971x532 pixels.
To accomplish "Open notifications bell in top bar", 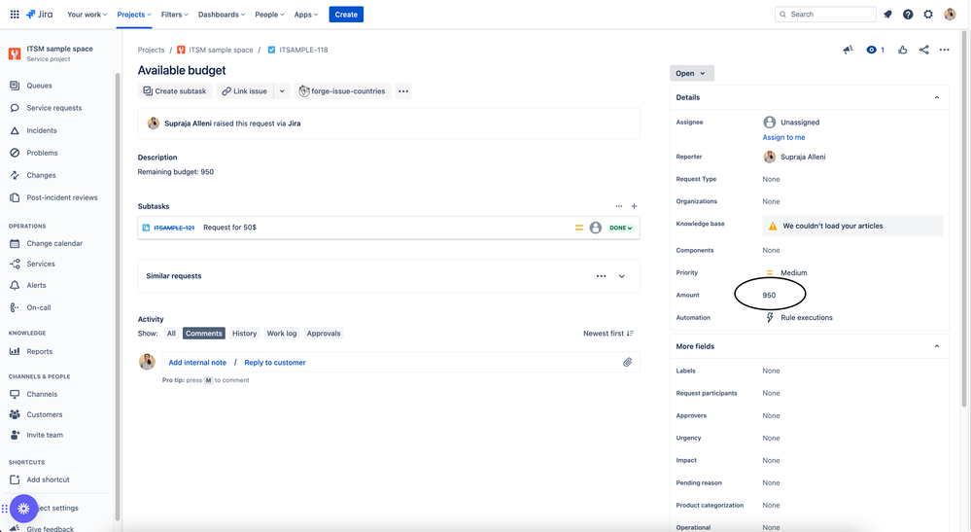I will [x=887, y=15].
